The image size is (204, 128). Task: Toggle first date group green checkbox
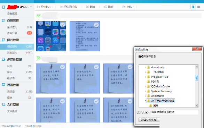[x=38, y=16]
